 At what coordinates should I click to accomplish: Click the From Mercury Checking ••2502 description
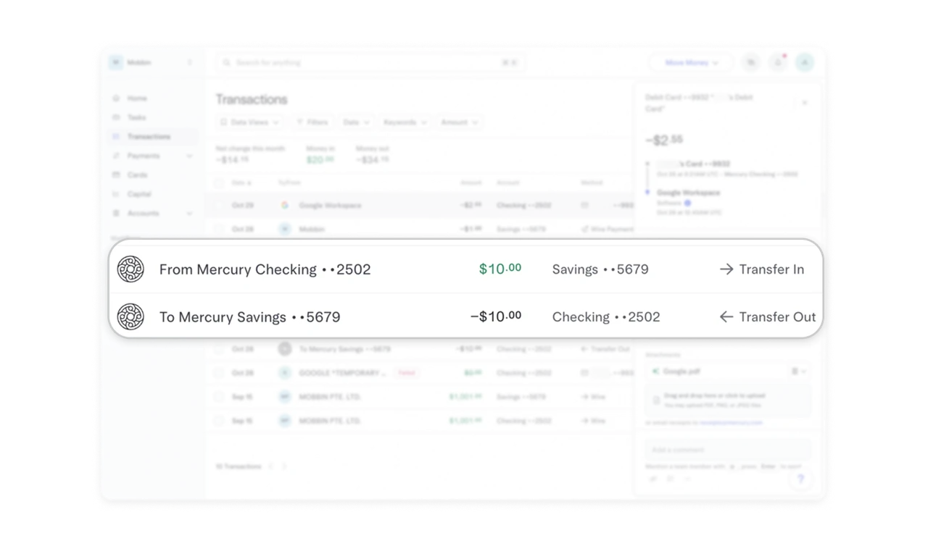coord(265,269)
